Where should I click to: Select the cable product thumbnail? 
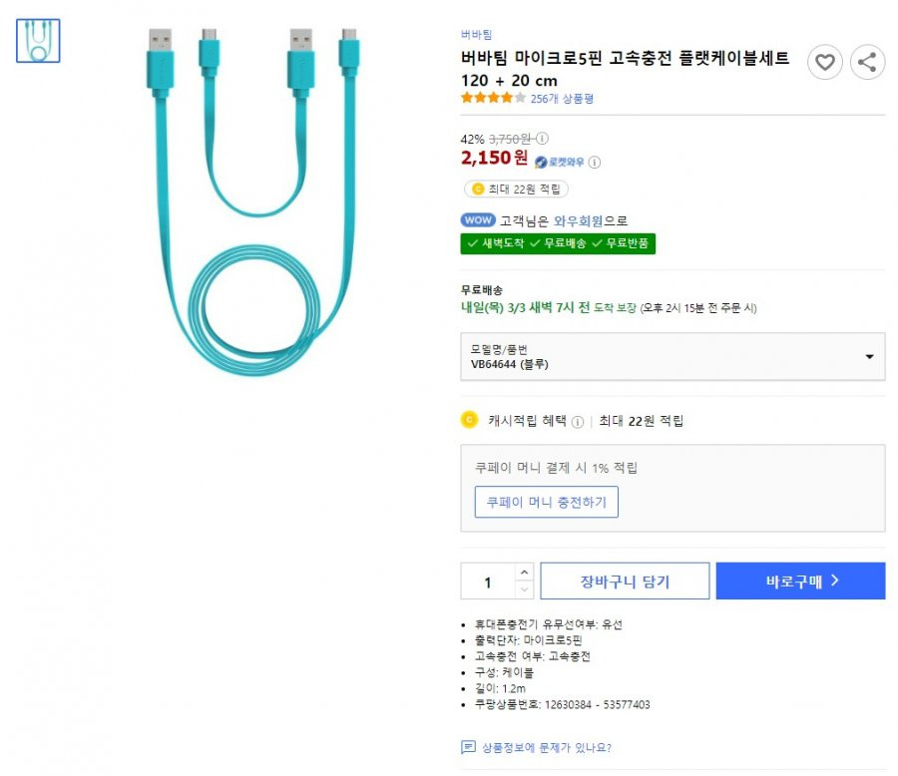pos(38,41)
